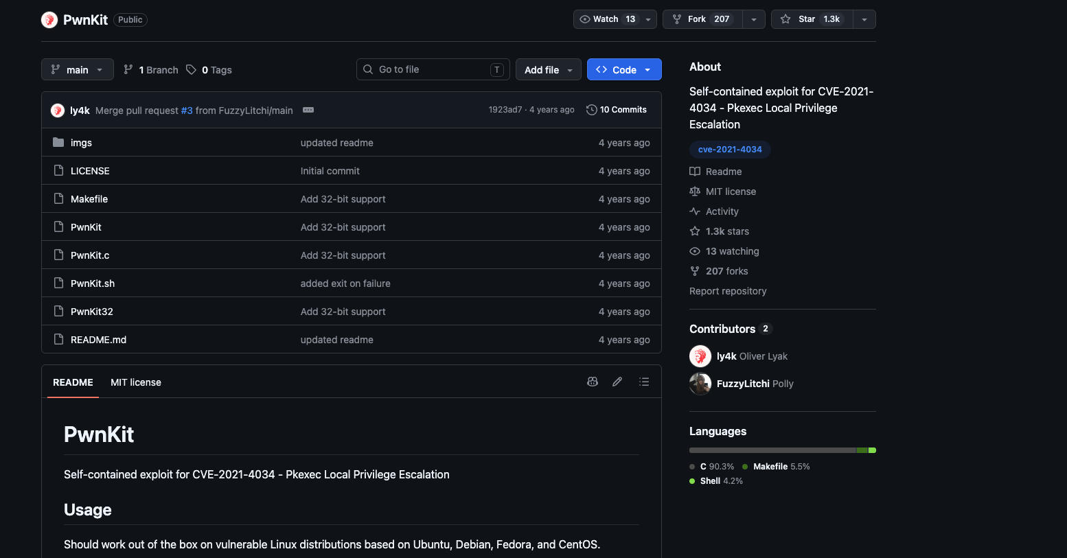Click the file icon beside PwnKit.c
This screenshot has width=1067, height=558.
(x=58, y=255)
